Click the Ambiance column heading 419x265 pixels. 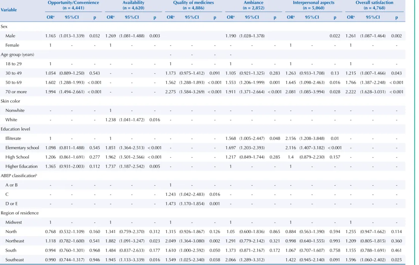[x=253, y=3]
